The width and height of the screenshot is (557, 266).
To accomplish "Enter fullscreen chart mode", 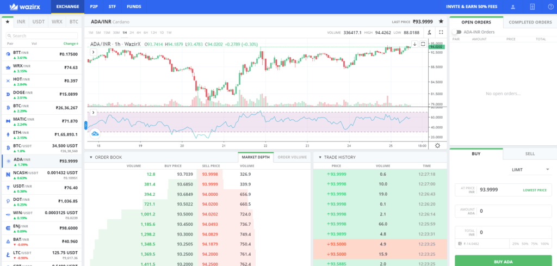I will pyautogui.click(x=441, y=32).
